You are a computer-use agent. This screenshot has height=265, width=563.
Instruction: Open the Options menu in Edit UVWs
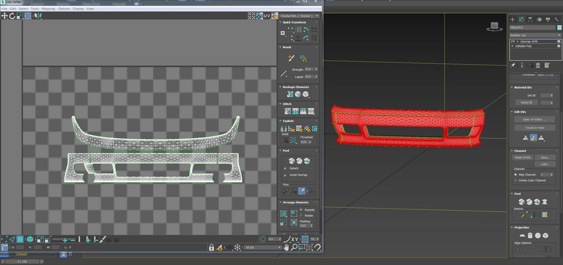[64, 9]
